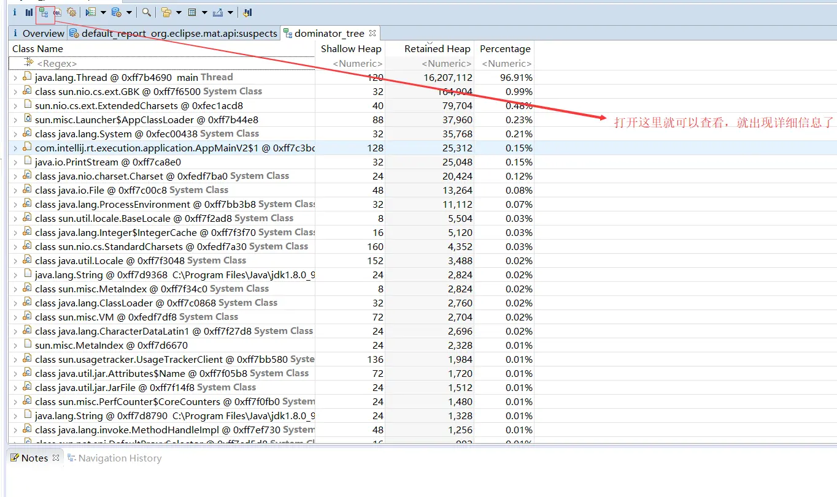Viewport: 837px width, 497px height.
Task: Select the class sun.usagetracker.UsageTrackerClient row
Action: (x=272, y=359)
